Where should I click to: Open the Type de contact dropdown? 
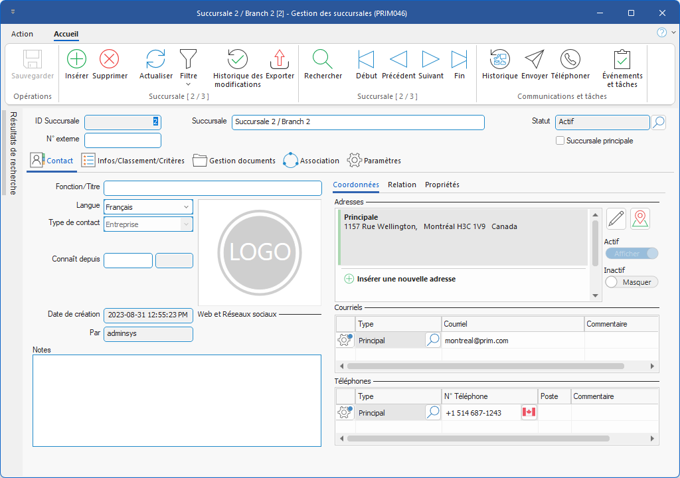click(x=186, y=224)
